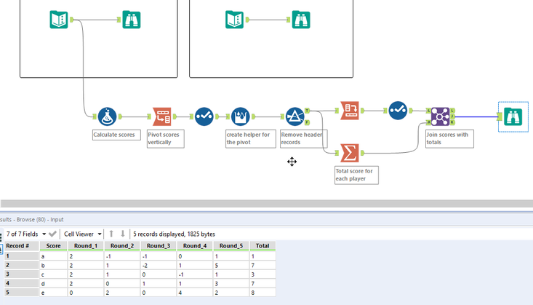The image size is (533, 305).
Task: Click the Remove header records annotation
Action: pyautogui.click(x=303, y=138)
